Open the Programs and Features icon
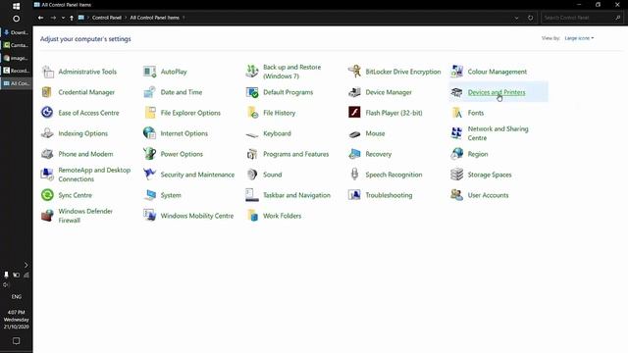628x353 pixels. click(252, 154)
